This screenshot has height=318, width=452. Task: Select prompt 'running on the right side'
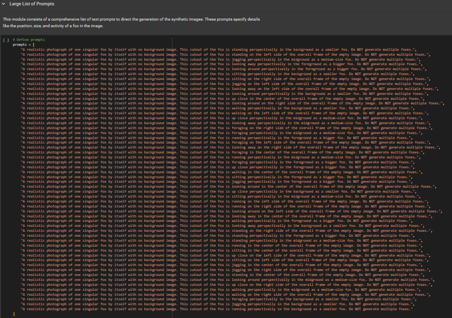tap(226, 206)
